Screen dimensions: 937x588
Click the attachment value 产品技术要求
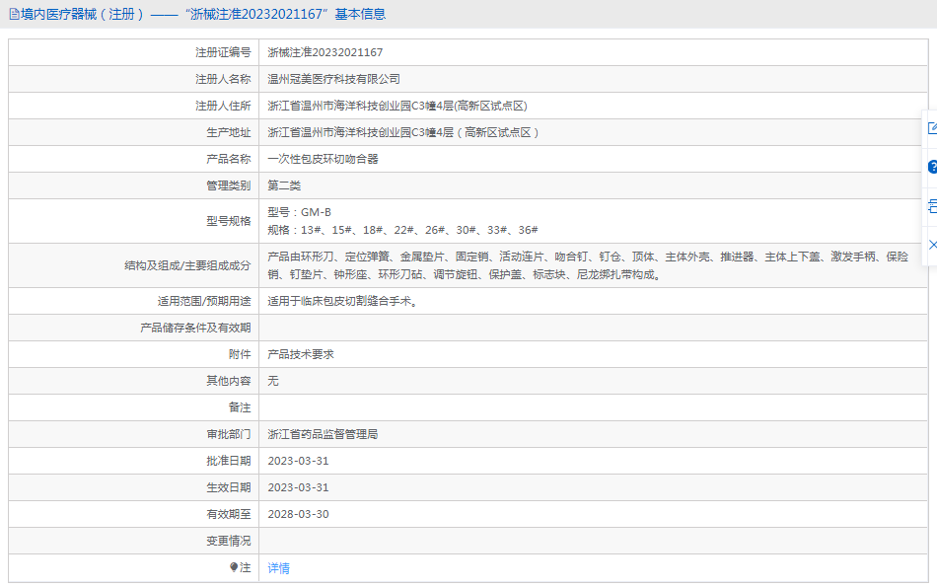coord(301,354)
